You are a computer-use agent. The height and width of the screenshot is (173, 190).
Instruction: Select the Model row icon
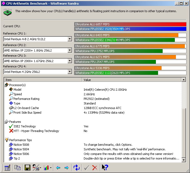click(11, 89)
